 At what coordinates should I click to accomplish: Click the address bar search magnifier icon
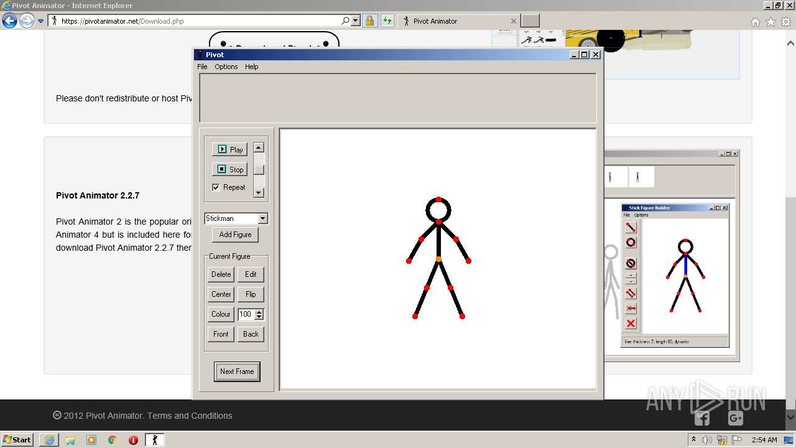coord(346,21)
